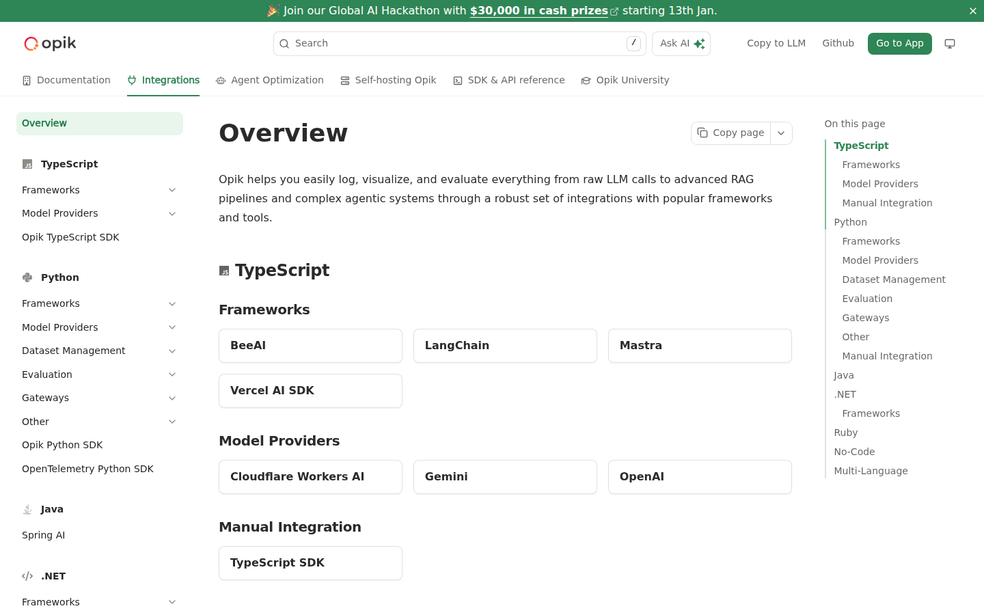
Task: Expand Frameworks under TypeScript in the sidebar
Action: coord(172,191)
